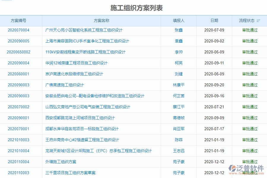The height and width of the screenshot is (178, 267).
Task: Click date 2020-09-20 for 广佛高速施工组织设计
Action: click(214, 85)
